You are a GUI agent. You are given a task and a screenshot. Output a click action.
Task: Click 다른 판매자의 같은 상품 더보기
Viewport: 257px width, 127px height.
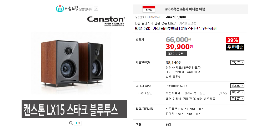[156, 23]
